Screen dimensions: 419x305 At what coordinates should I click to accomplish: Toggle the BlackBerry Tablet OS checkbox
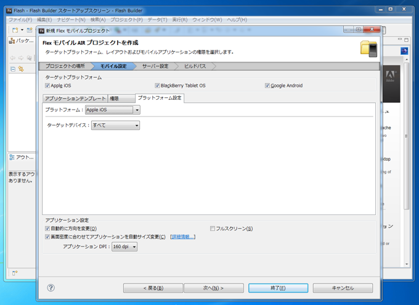click(157, 86)
